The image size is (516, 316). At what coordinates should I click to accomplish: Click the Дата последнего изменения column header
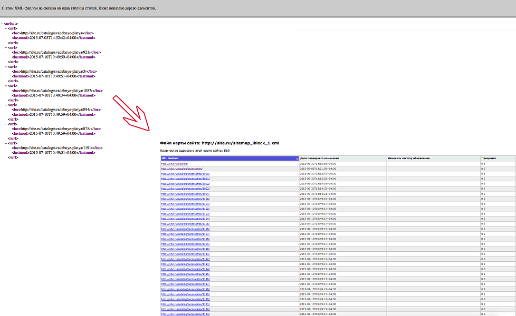[x=322, y=158]
